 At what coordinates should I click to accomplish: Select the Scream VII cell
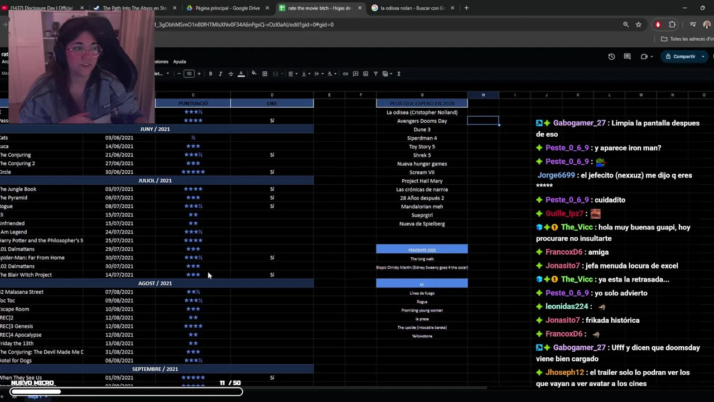tap(422, 172)
